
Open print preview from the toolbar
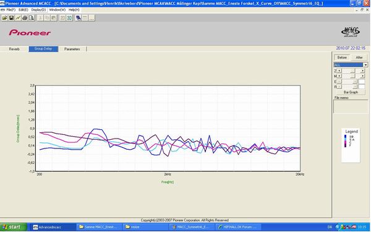32,18
